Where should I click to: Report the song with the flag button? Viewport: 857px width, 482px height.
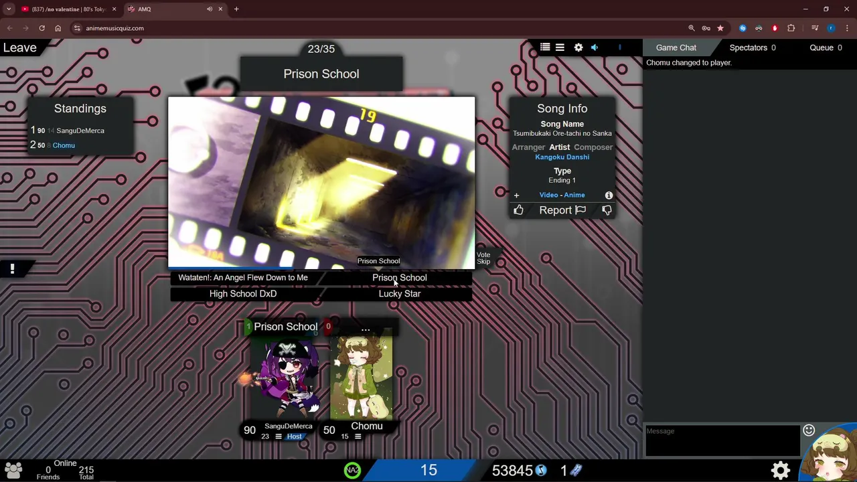[562, 210]
